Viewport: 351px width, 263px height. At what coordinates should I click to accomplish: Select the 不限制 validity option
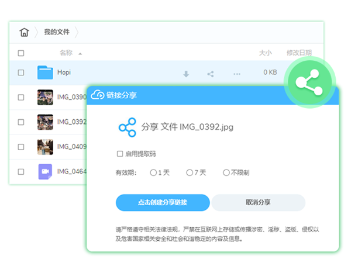pos(226,172)
